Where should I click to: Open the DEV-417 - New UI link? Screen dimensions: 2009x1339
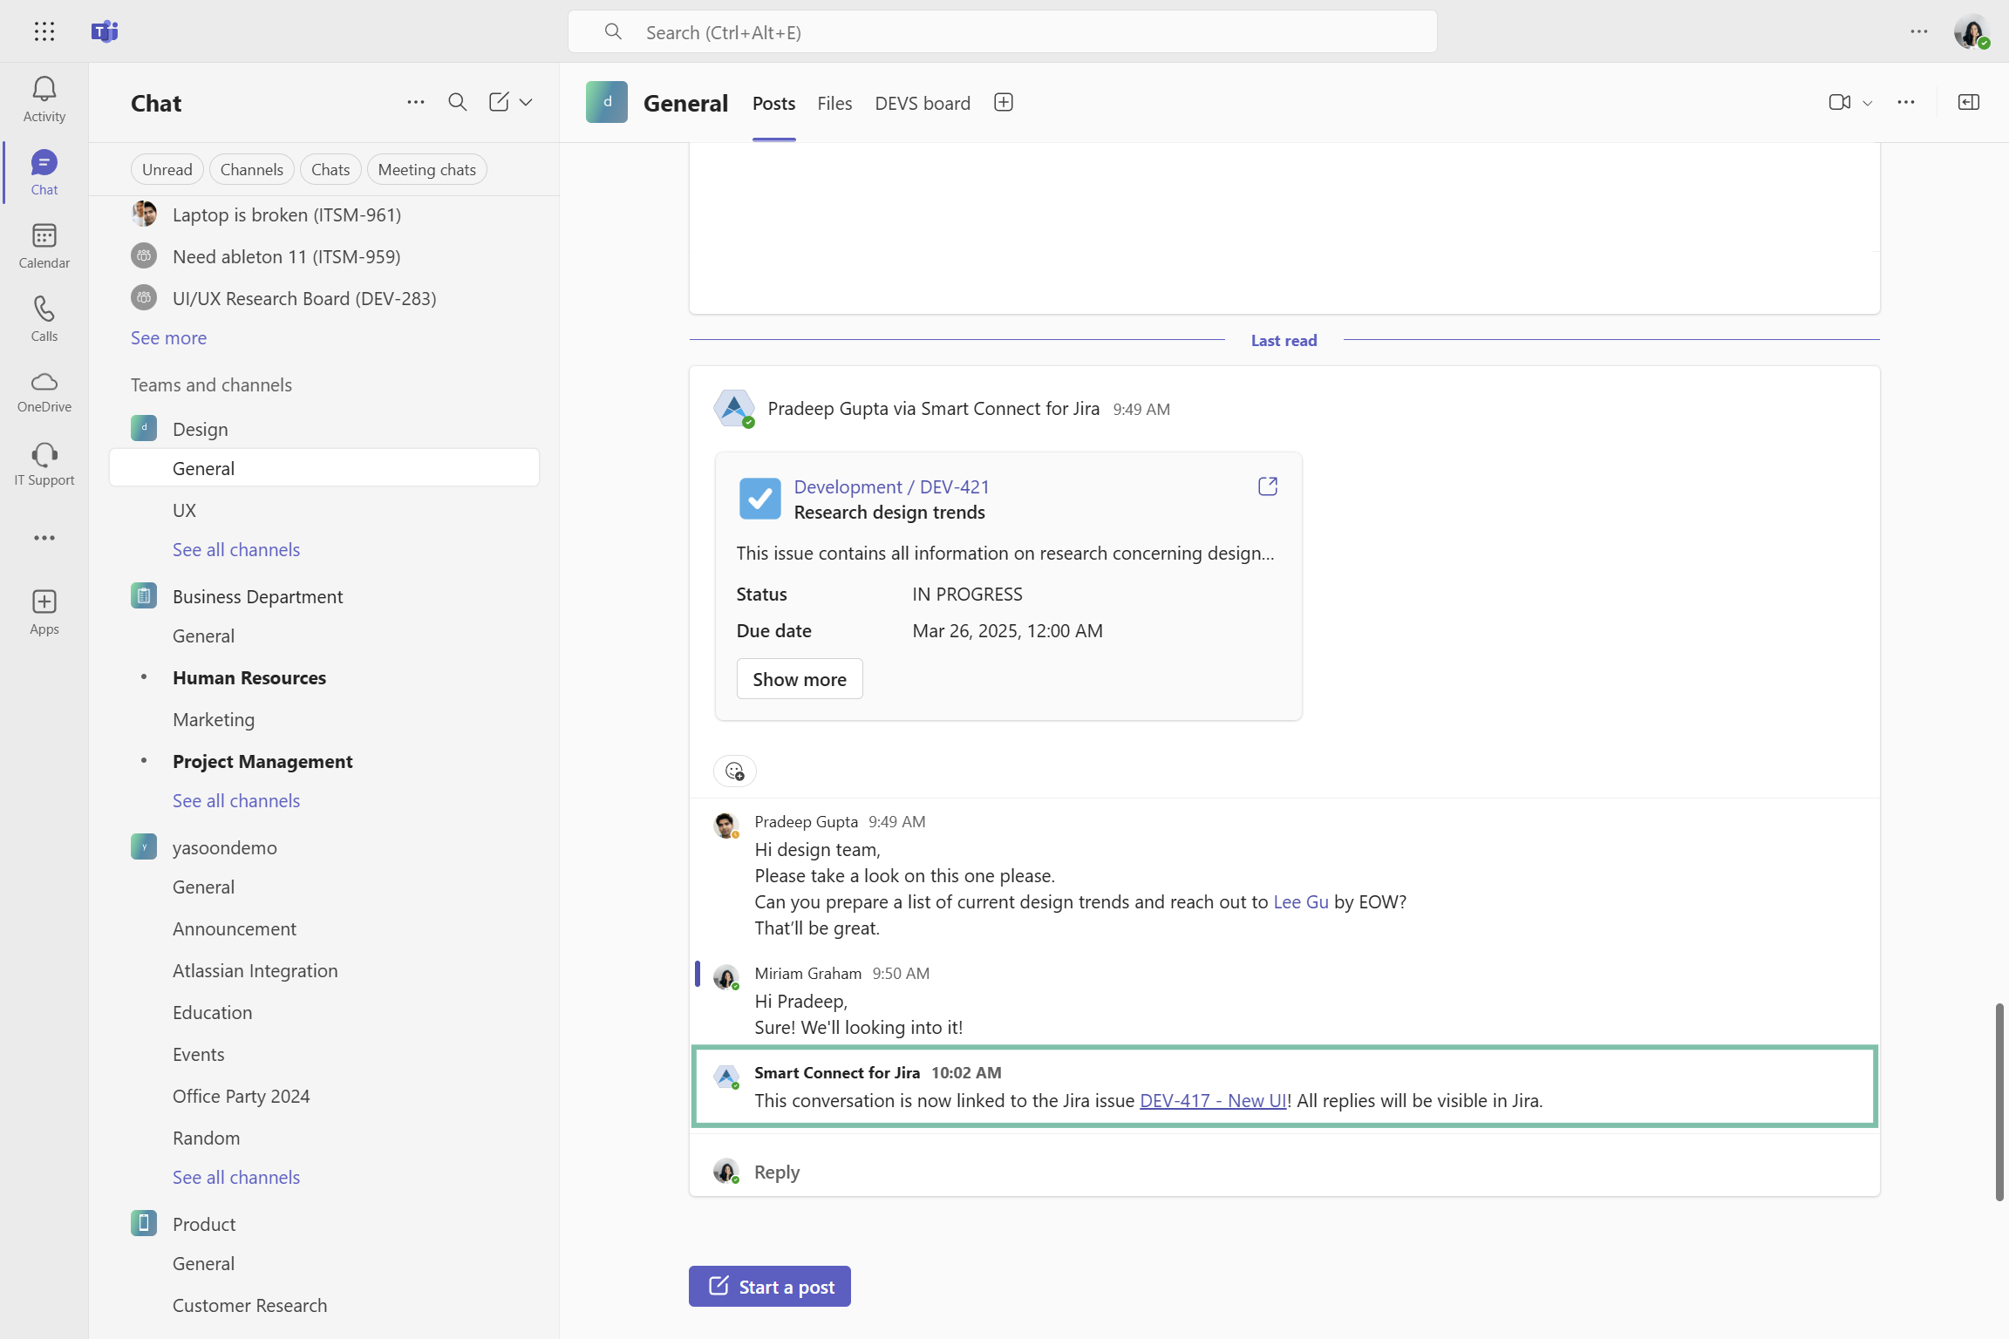click(1212, 1100)
